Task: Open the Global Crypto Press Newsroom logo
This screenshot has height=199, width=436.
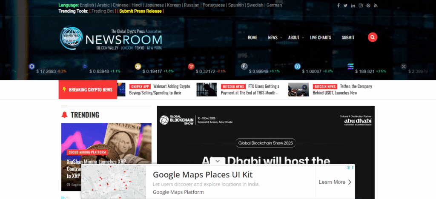Action: pos(111,39)
